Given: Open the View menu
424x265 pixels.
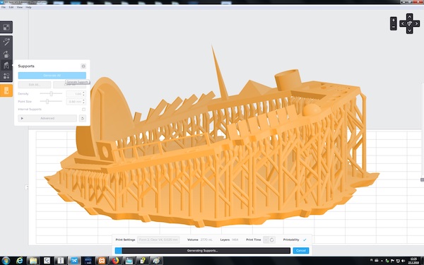Looking at the screenshot, I should click(x=20, y=7).
